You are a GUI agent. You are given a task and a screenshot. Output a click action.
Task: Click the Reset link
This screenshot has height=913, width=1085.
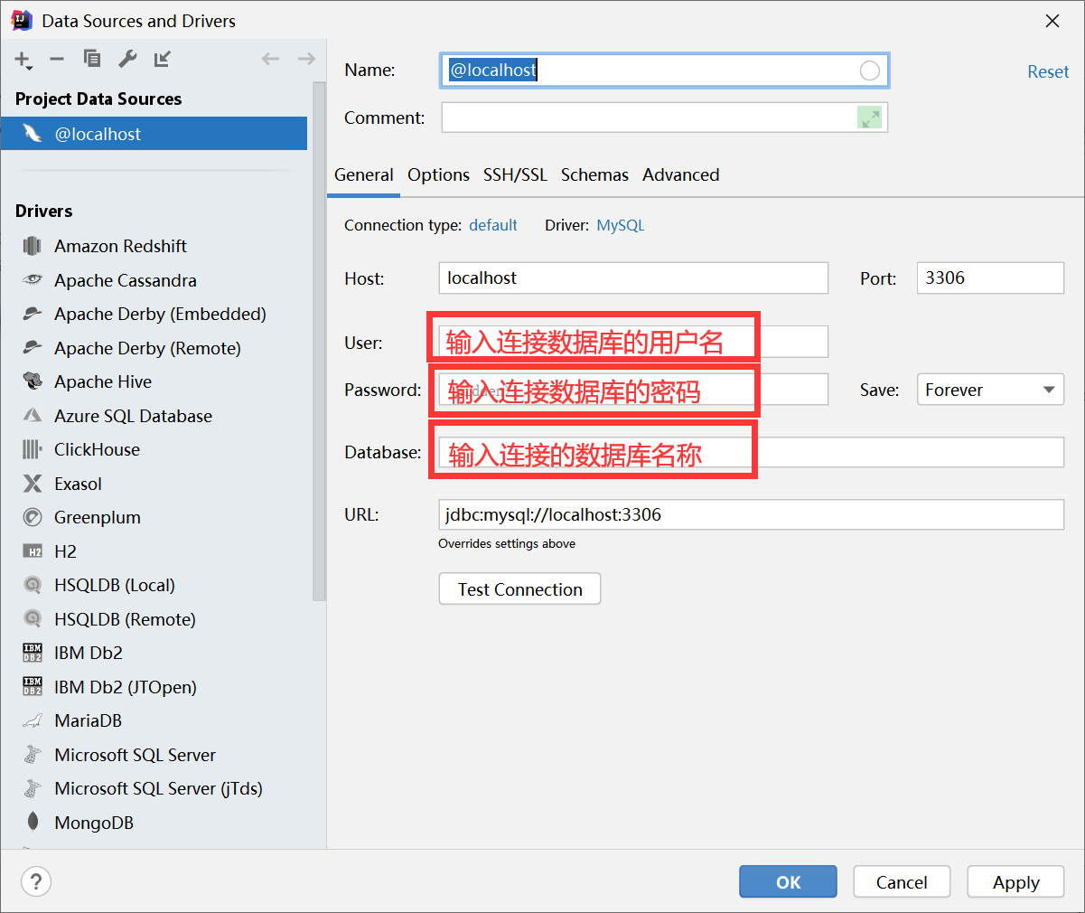(x=1048, y=71)
